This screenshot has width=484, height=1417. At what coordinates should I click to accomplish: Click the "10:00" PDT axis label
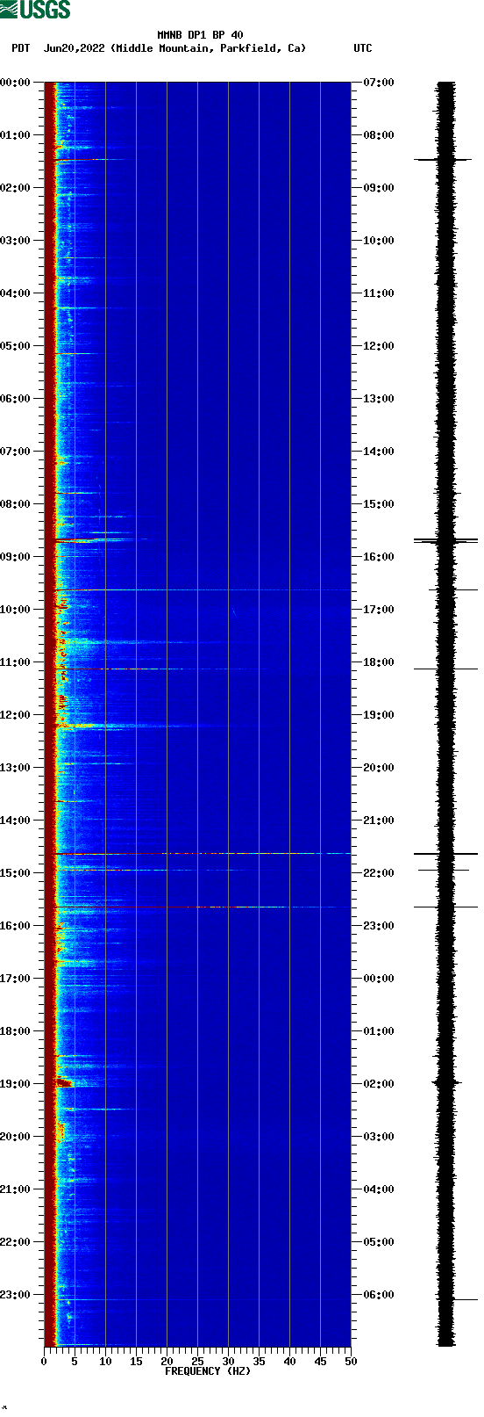tap(15, 610)
